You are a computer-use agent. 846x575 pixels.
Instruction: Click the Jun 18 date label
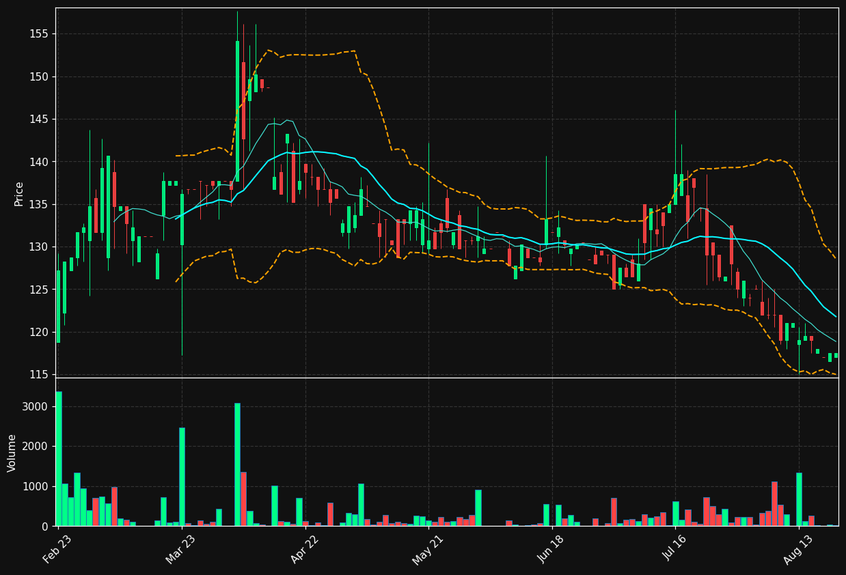(551, 550)
